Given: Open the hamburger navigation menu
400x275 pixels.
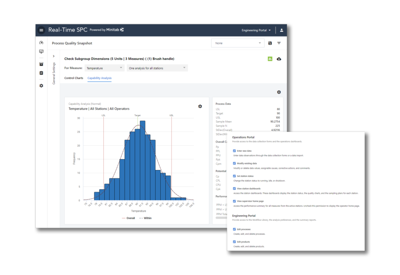Looking at the screenshot, I should [x=41, y=30].
